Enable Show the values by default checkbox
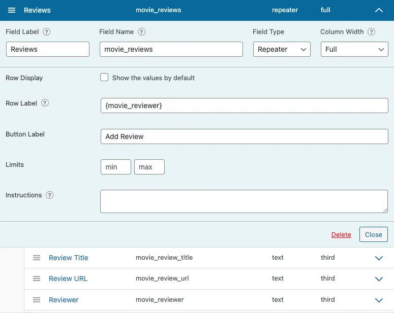This screenshot has height=313, width=394. (x=104, y=77)
